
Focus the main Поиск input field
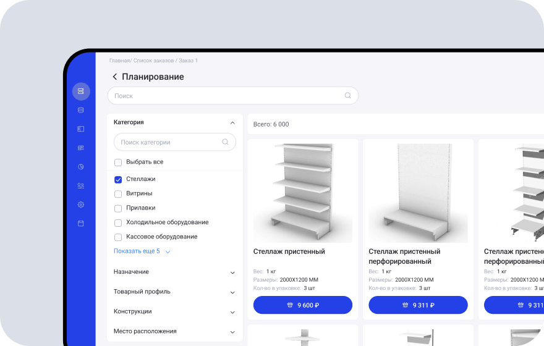click(x=233, y=96)
